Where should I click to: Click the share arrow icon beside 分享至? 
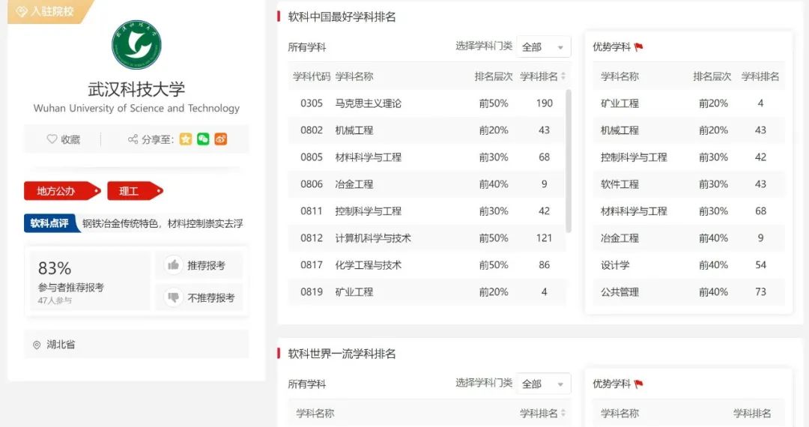(133, 139)
